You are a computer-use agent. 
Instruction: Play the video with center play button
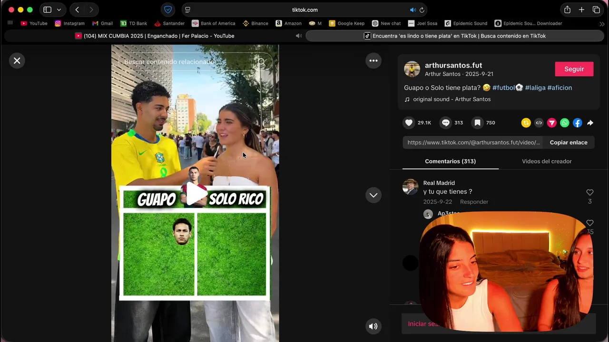pos(196,194)
